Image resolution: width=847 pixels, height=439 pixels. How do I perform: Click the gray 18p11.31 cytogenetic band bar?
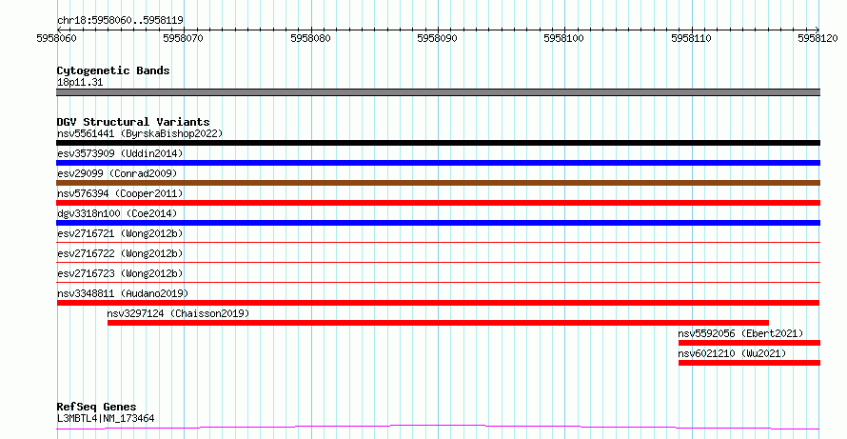click(438, 92)
